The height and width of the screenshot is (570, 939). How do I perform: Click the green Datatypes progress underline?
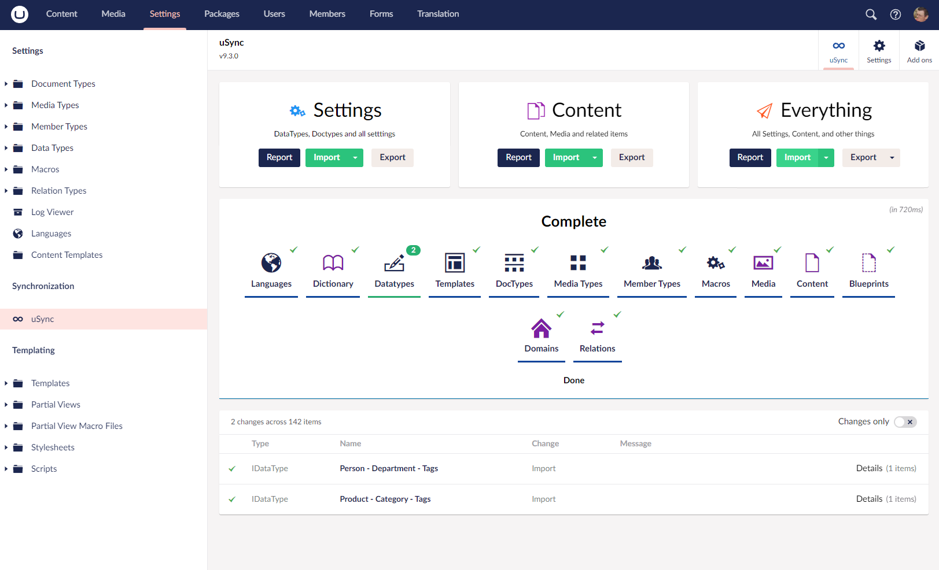[x=394, y=297]
